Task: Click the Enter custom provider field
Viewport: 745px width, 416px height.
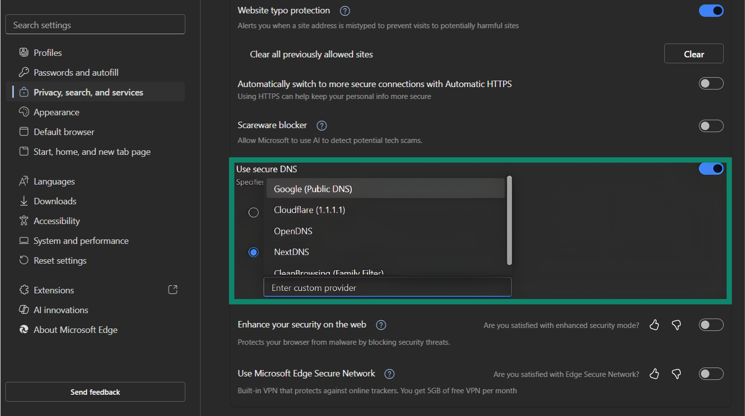Action: (387, 288)
